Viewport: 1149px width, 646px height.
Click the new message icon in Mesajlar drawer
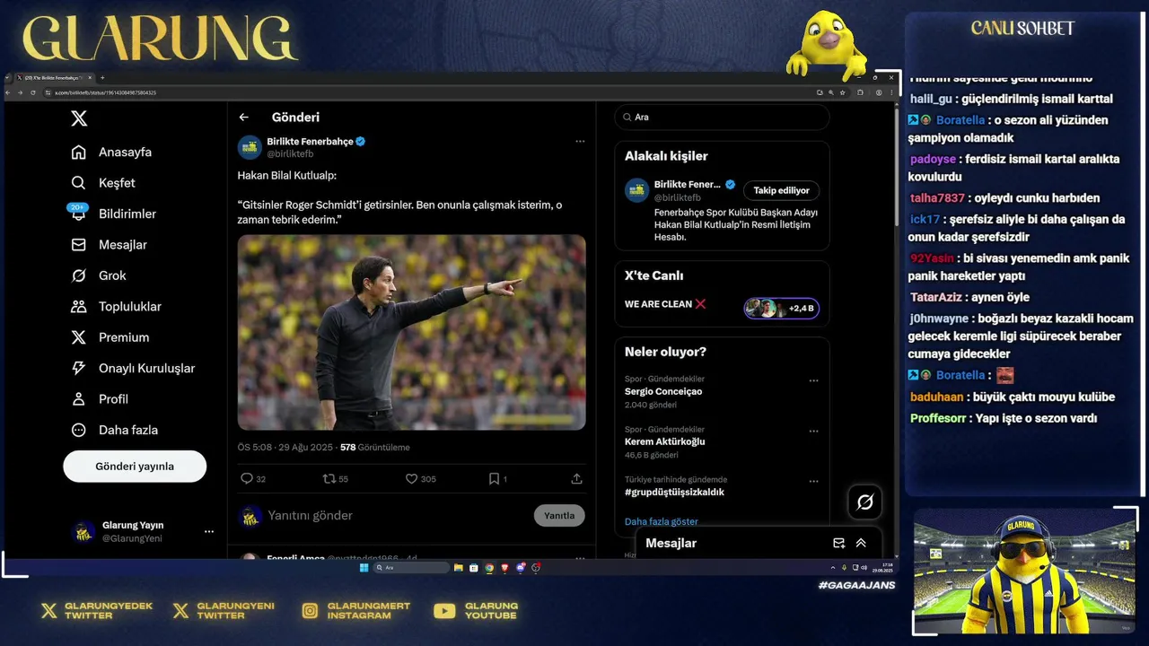pyautogui.click(x=838, y=543)
